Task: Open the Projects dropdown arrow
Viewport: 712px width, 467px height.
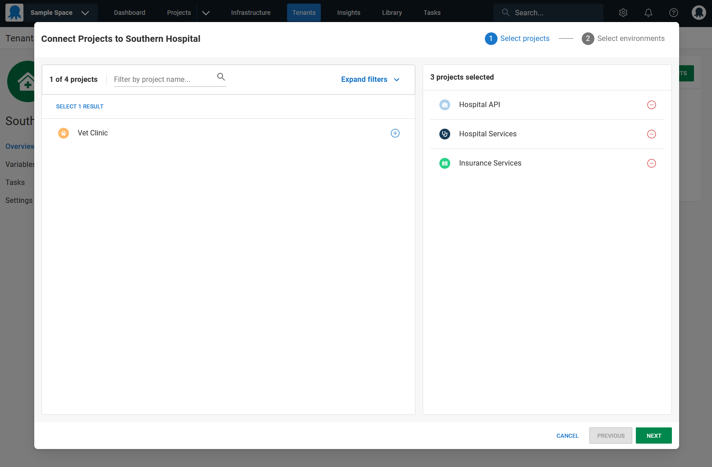Action: (x=206, y=13)
